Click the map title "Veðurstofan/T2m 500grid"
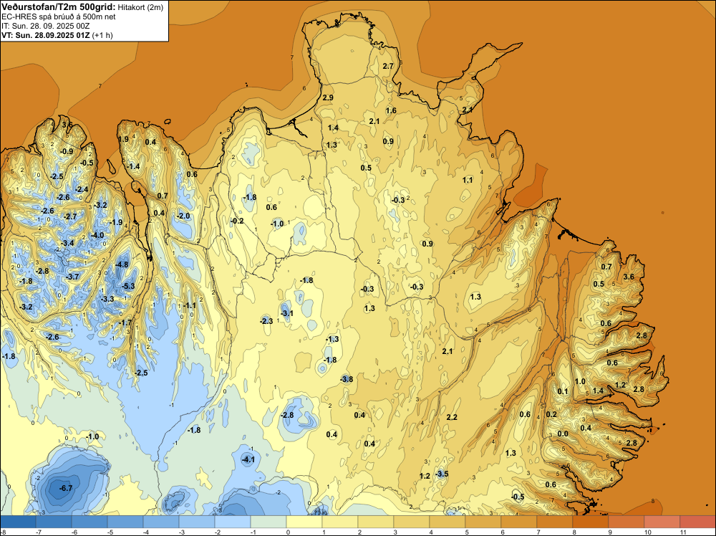Screen dimensions: 716x536 (59, 7)
